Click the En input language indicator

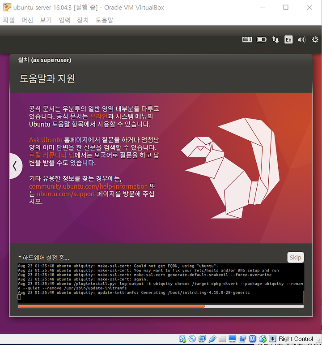[288, 39]
